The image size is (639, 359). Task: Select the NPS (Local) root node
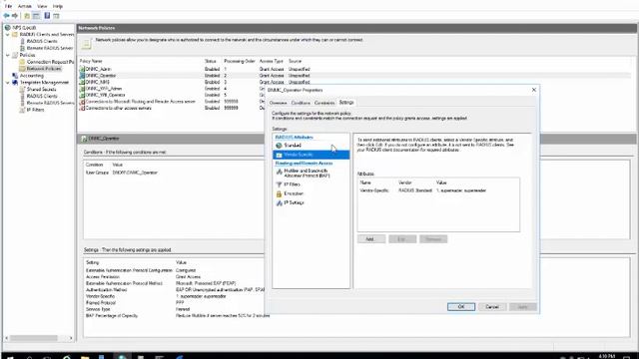tap(24, 28)
